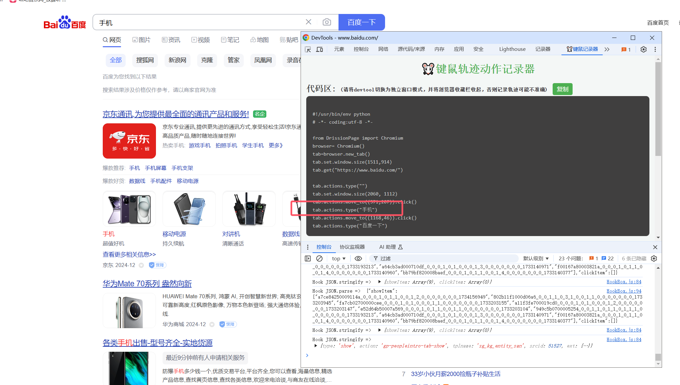Clear the console output
This screenshot has width=680, height=385.
click(x=319, y=258)
